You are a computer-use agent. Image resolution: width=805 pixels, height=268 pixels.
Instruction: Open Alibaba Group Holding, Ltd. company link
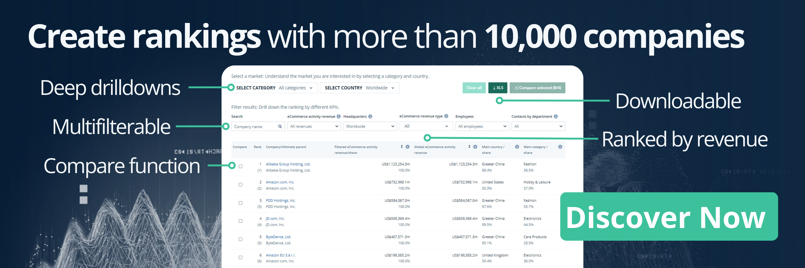tap(288, 164)
